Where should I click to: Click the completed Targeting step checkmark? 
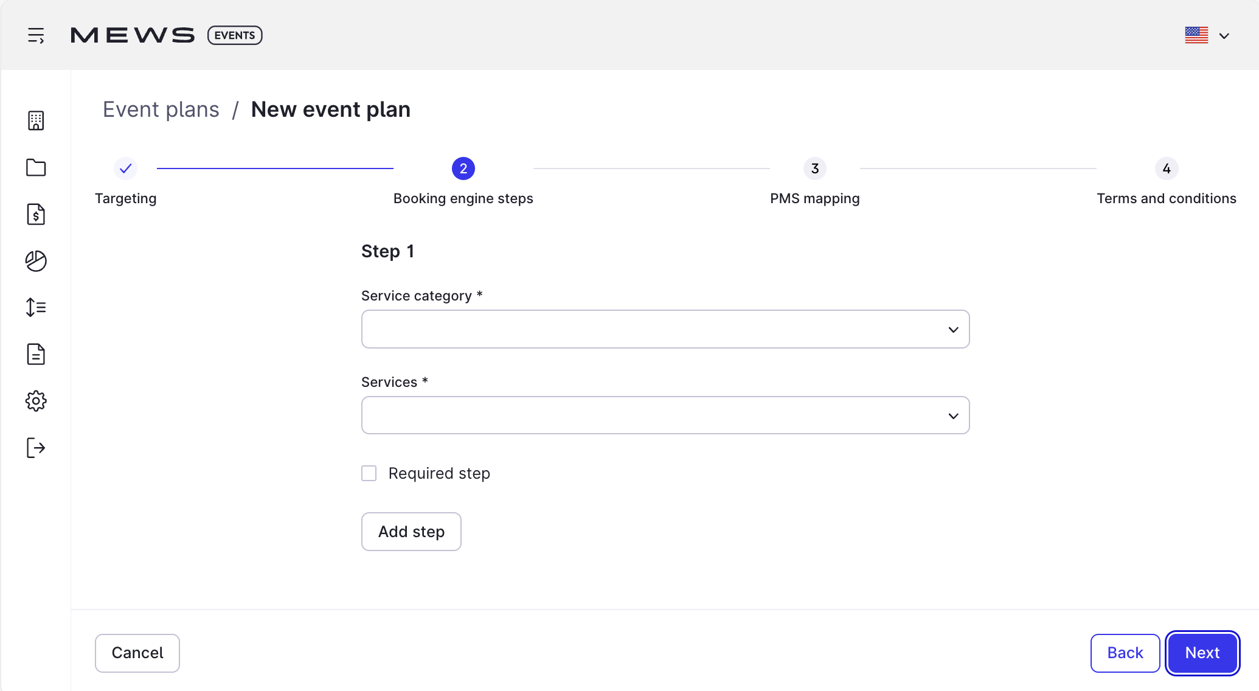click(x=126, y=168)
